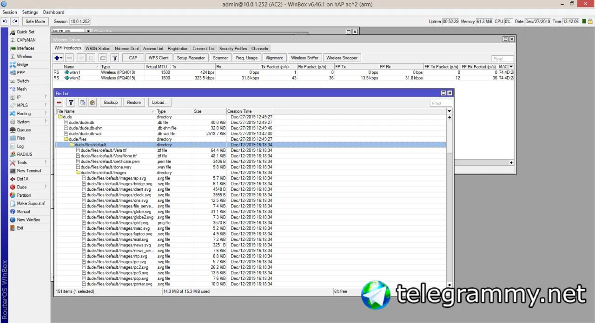The width and height of the screenshot is (595, 323).
Task: Open New Terminal from the sidebar
Action: coord(29,171)
